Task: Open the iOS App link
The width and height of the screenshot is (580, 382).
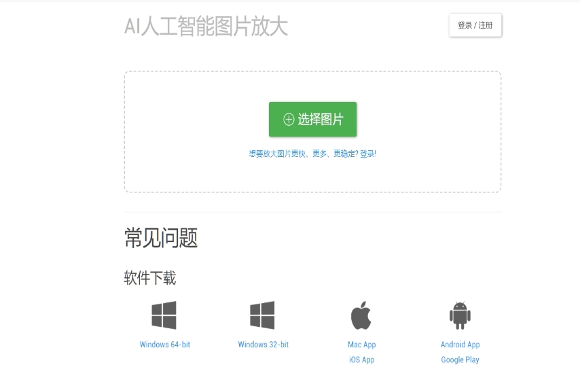Action: point(362,360)
